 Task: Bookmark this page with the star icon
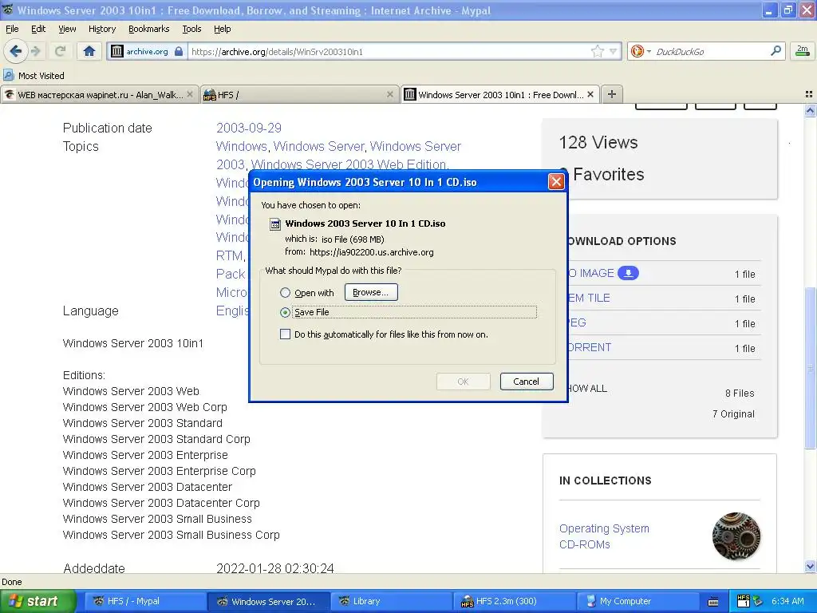(x=597, y=51)
